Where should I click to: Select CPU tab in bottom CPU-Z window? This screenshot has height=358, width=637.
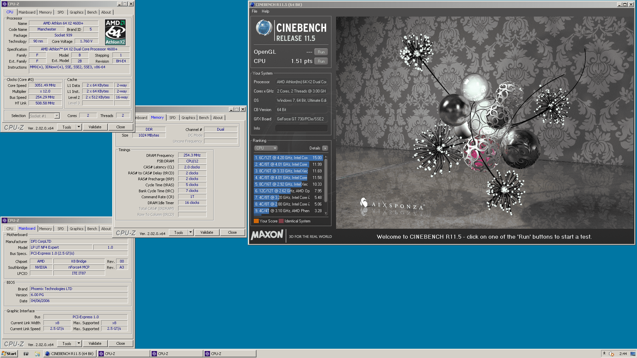pyautogui.click(x=10, y=229)
